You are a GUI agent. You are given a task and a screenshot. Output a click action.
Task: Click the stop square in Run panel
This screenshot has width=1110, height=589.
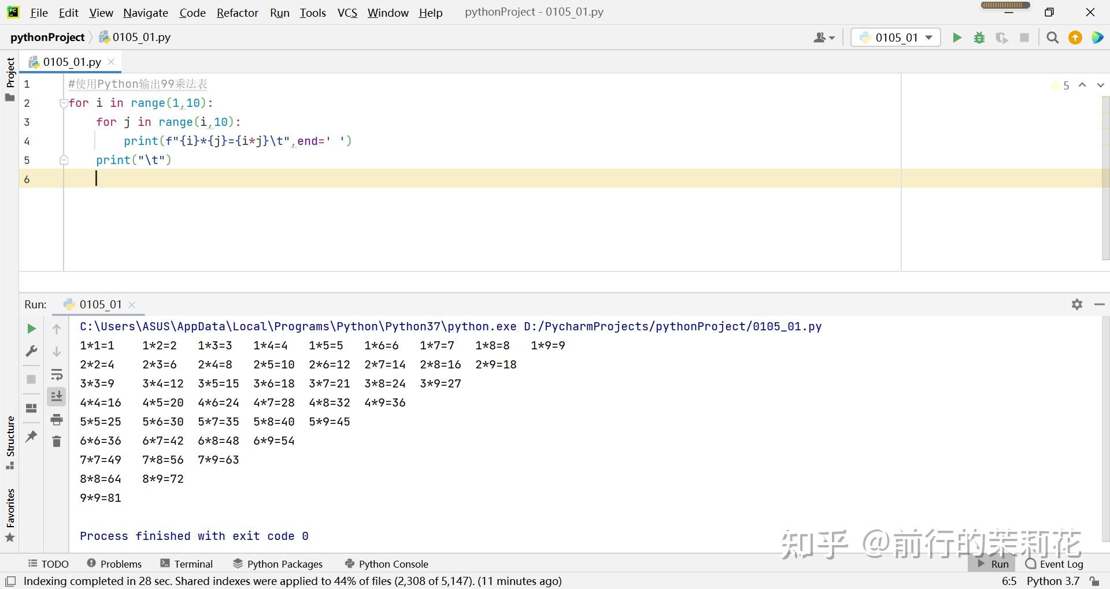(x=31, y=379)
